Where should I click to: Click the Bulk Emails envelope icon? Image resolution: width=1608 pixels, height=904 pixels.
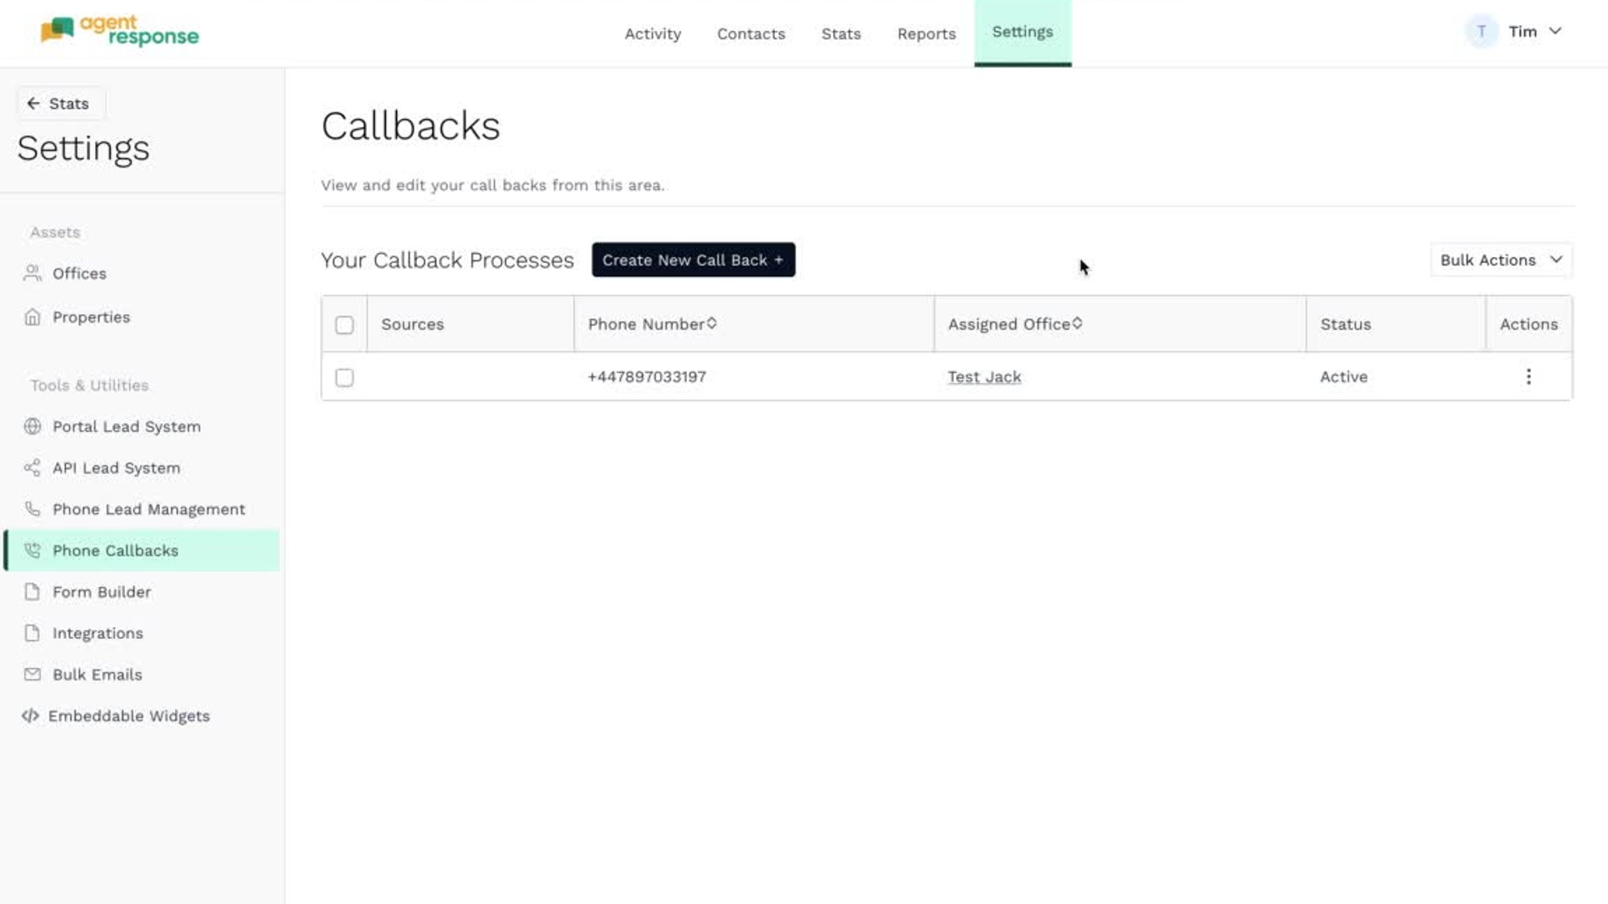point(32,675)
